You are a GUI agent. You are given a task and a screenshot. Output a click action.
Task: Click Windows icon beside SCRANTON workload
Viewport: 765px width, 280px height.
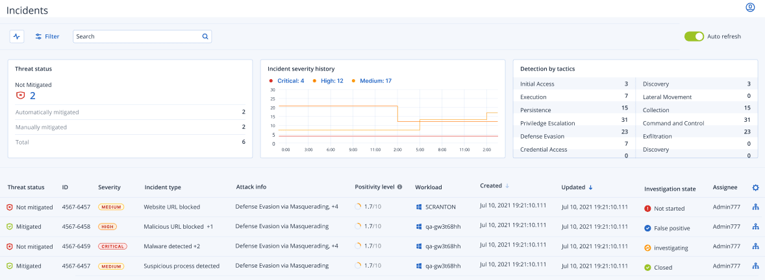point(419,207)
